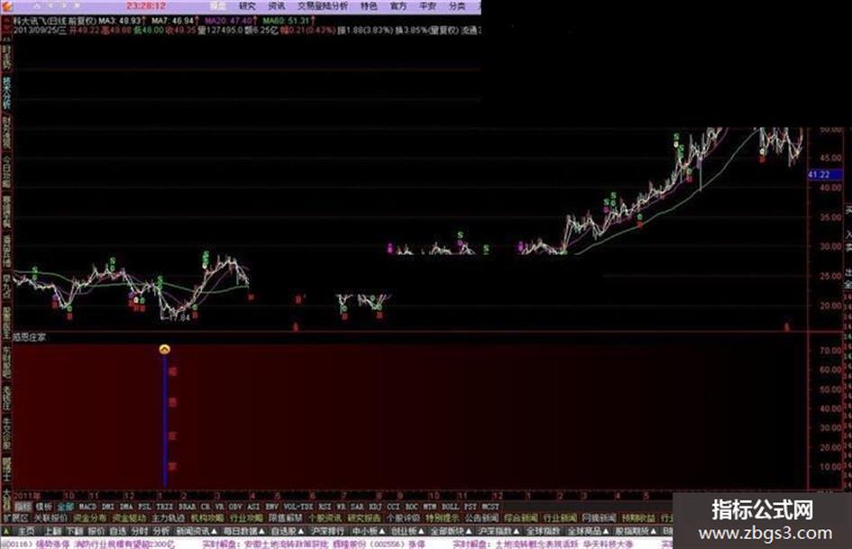Open the 研究 menu
Image resolution: width=852 pixels, height=549 pixels.
click(x=247, y=6)
